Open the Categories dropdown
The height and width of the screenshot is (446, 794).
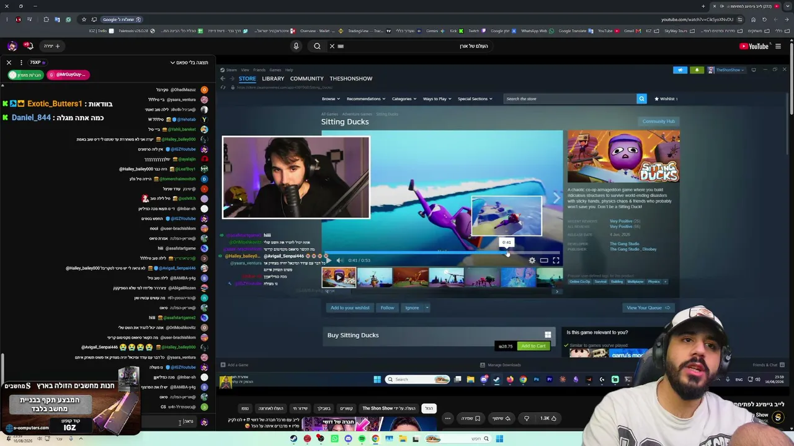pyautogui.click(x=404, y=98)
